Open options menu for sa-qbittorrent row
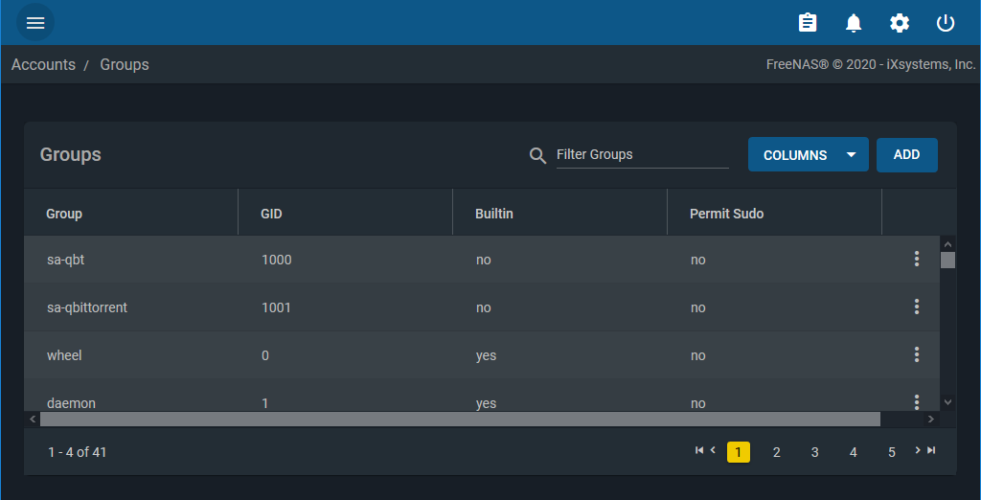This screenshot has height=500, width=981. point(917,307)
